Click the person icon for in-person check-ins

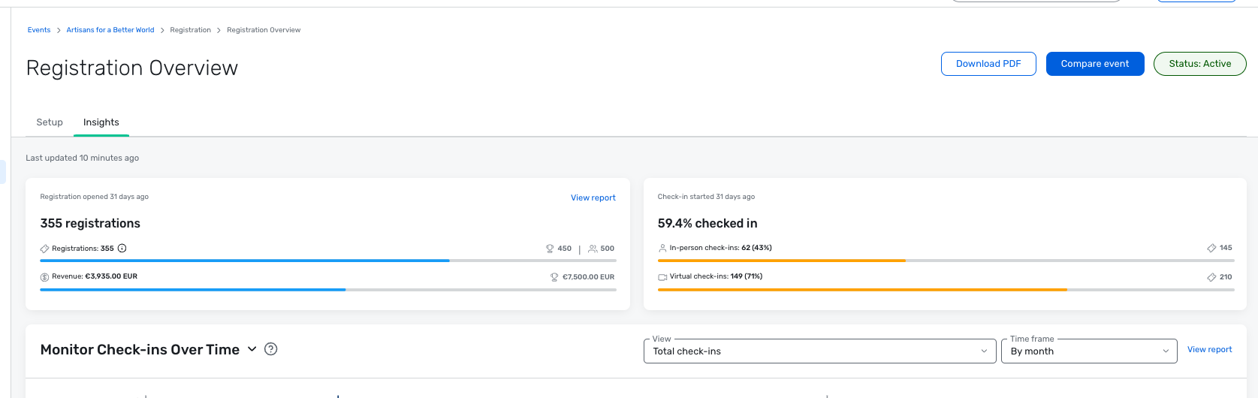[x=662, y=248]
